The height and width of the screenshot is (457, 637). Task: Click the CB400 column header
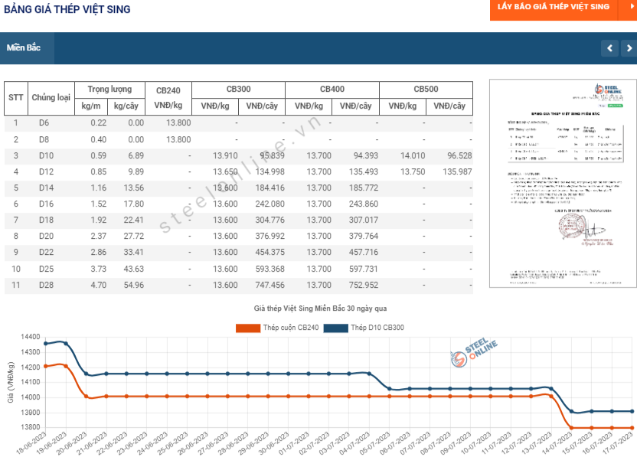coord(332,90)
